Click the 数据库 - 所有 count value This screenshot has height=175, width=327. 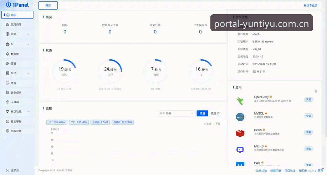pyautogui.click(x=110, y=32)
